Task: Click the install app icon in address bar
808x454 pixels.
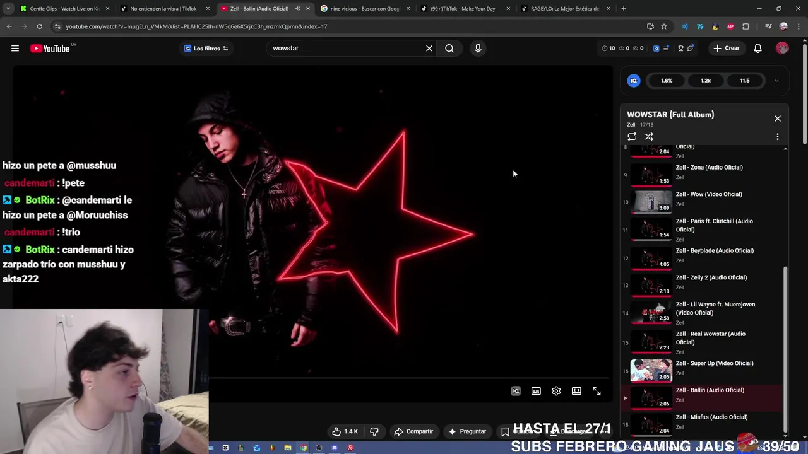Action: (650, 26)
